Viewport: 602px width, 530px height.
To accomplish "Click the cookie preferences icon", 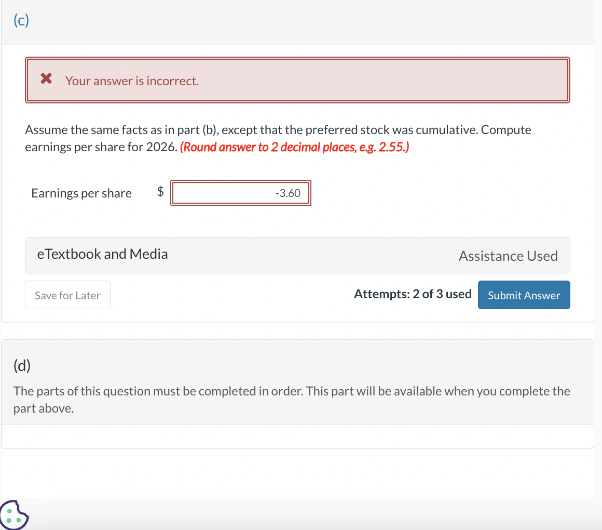I will click(x=14, y=515).
